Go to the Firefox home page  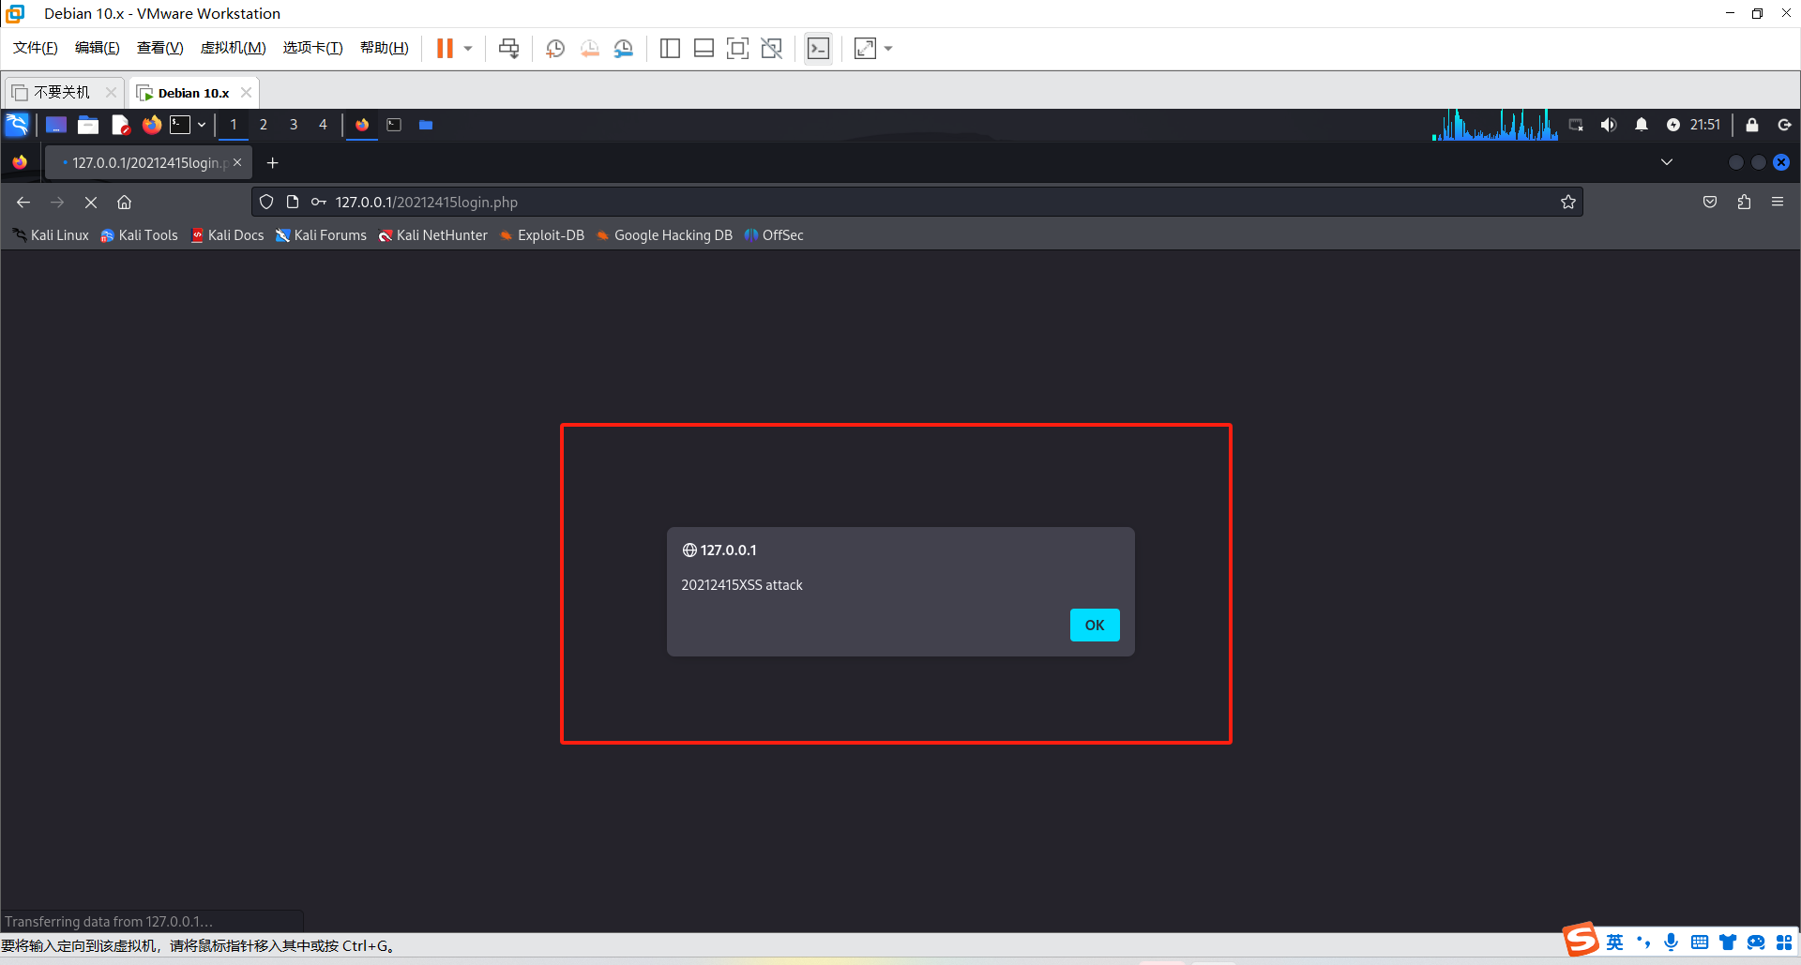(124, 203)
